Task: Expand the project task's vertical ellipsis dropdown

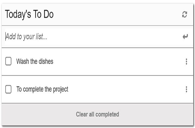Action: (186, 89)
